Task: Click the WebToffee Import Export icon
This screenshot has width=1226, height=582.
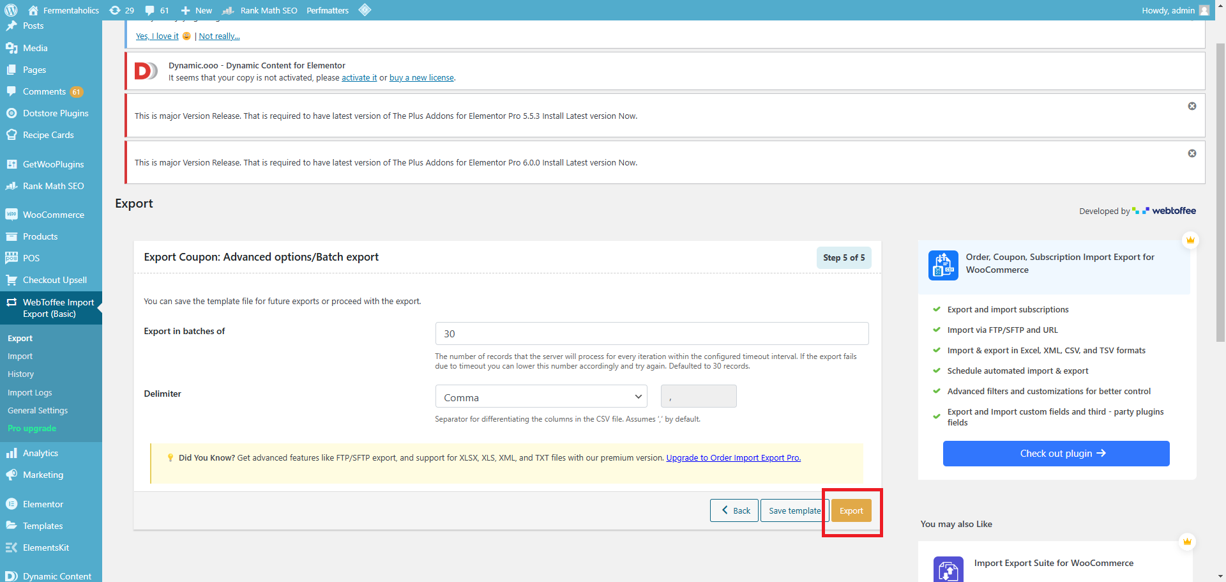Action: [x=11, y=302]
